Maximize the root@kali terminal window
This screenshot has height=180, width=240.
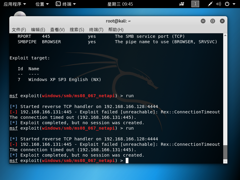coord(213,21)
